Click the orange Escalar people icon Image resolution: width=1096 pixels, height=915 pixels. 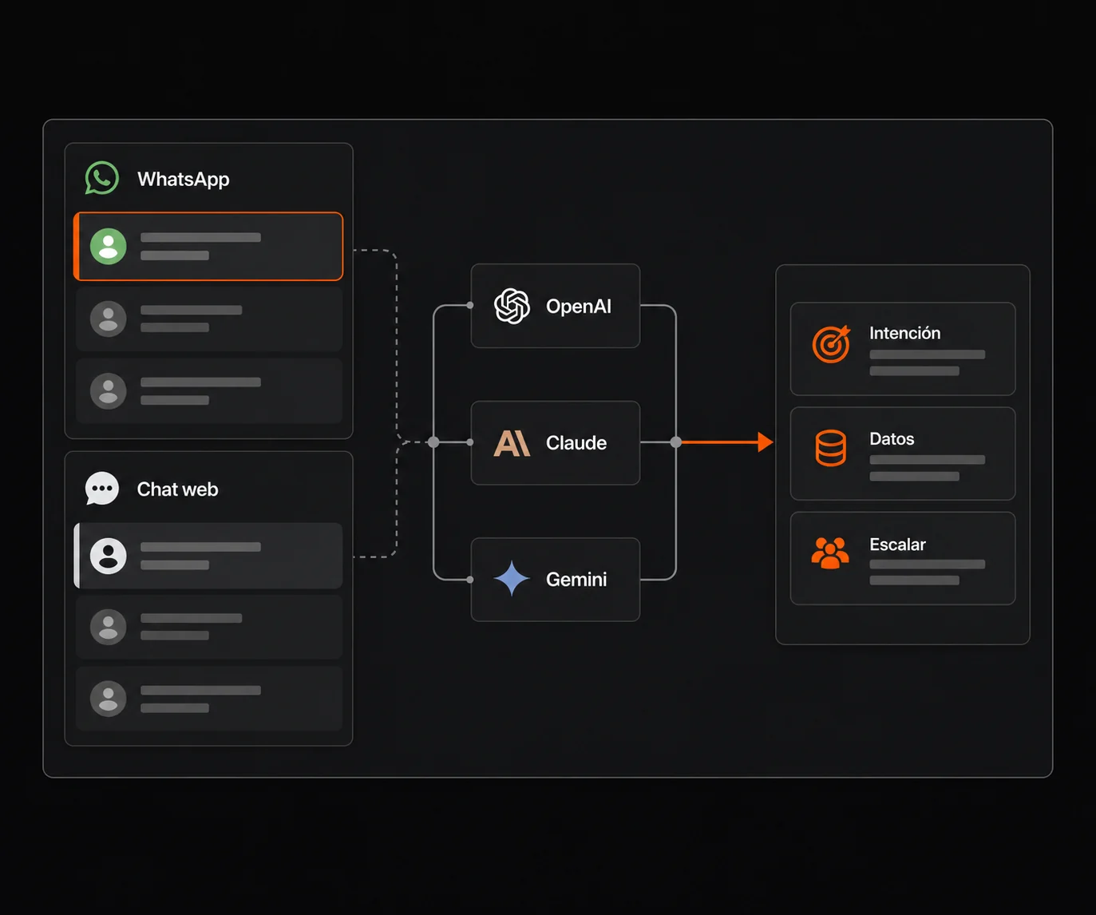pyautogui.click(x=831, y=553)
